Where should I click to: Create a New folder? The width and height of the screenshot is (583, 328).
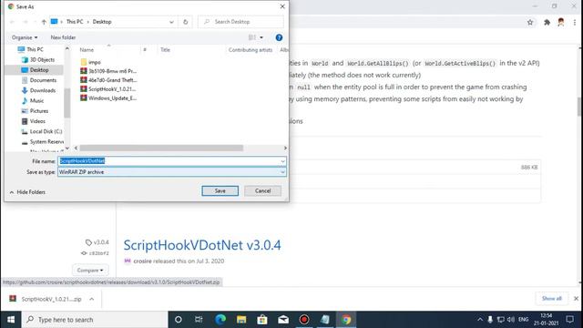tap(63, 37)
